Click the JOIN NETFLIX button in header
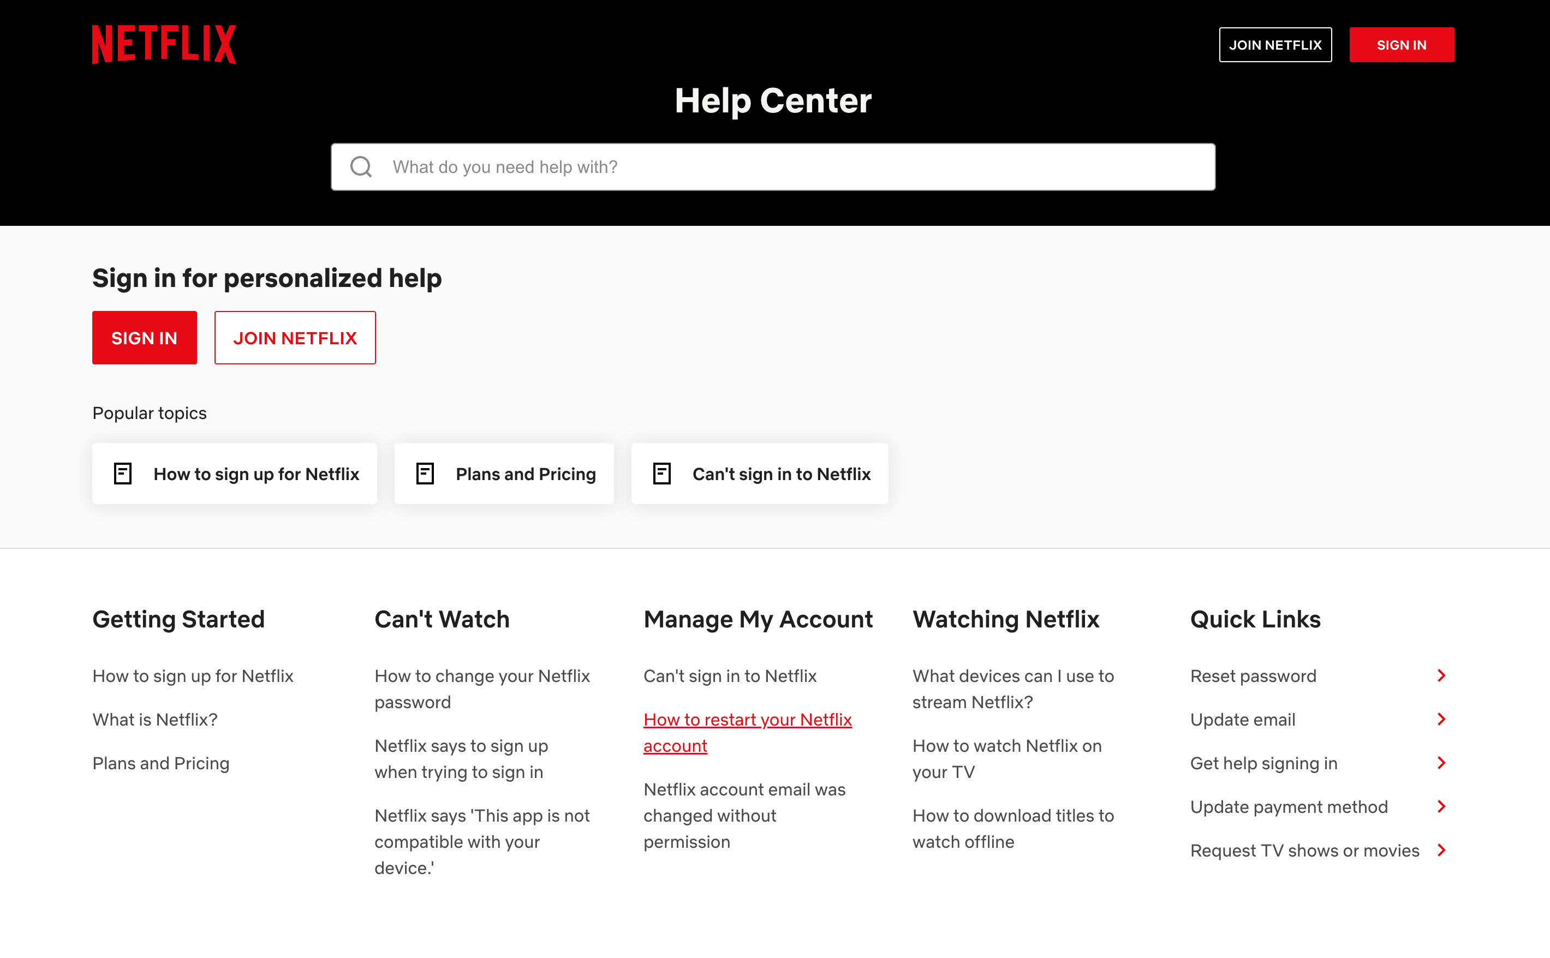 (x=1275, y=45)
